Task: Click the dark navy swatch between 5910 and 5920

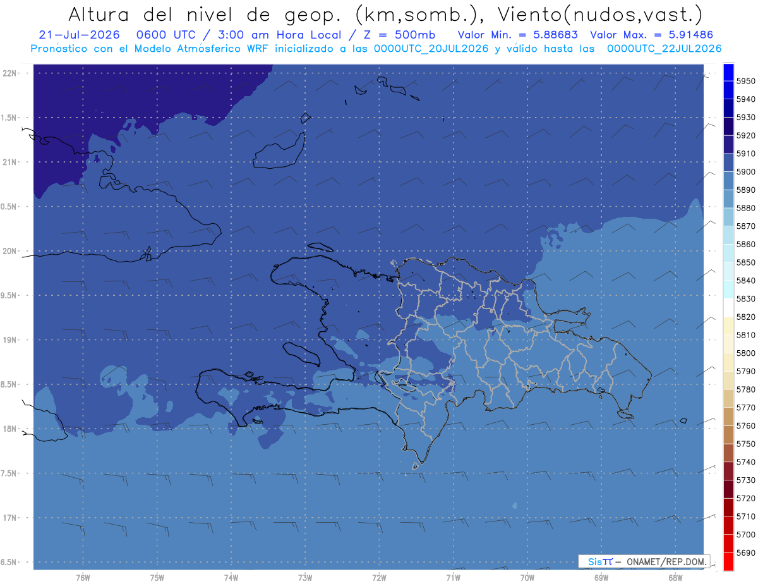Action: click(x=728, y=145)
